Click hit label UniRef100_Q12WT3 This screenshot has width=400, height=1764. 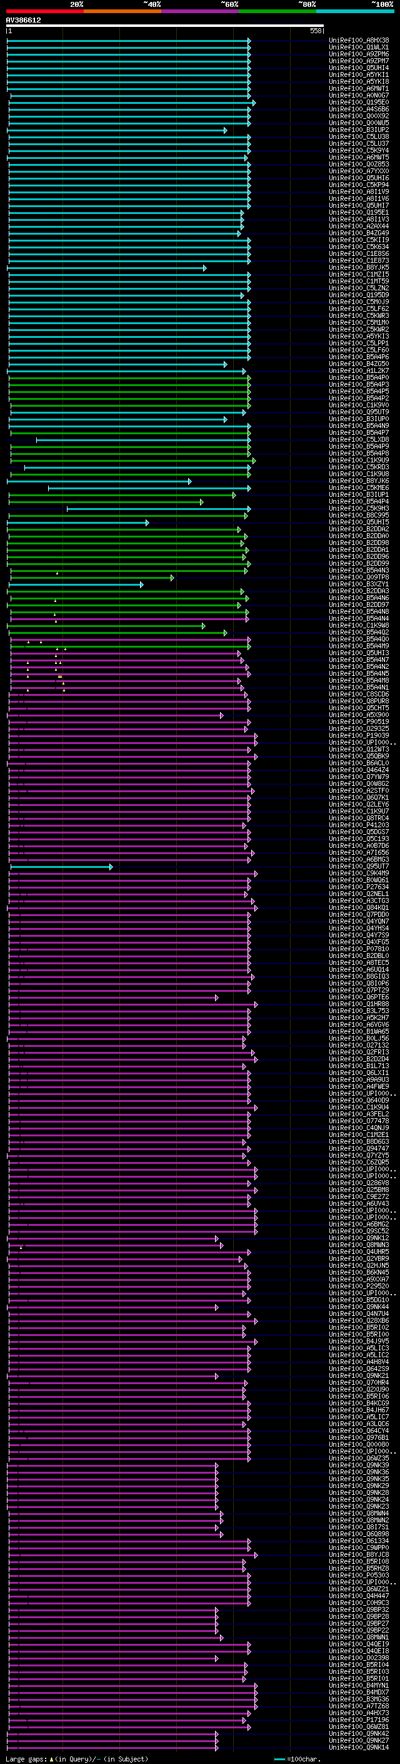359,749
